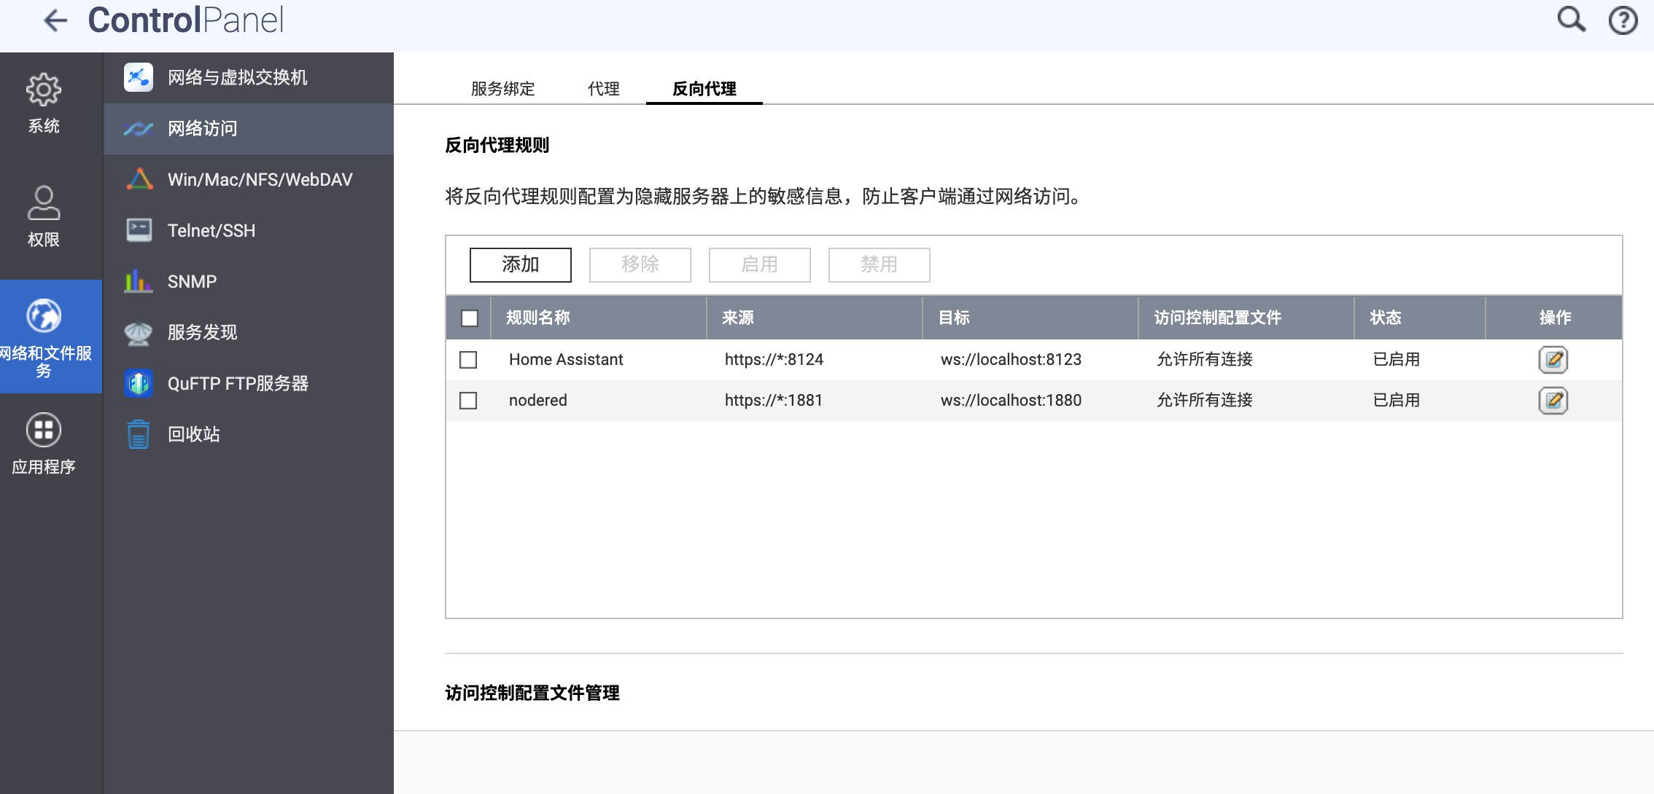Open Telnet/SSH settings
1654x794 pixels.
coord(211,230)
